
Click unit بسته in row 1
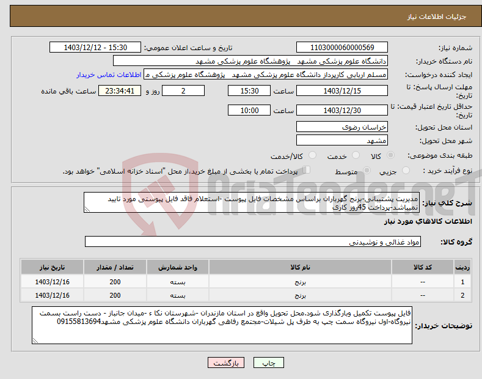pyautogui.click(x=178, y=282)
